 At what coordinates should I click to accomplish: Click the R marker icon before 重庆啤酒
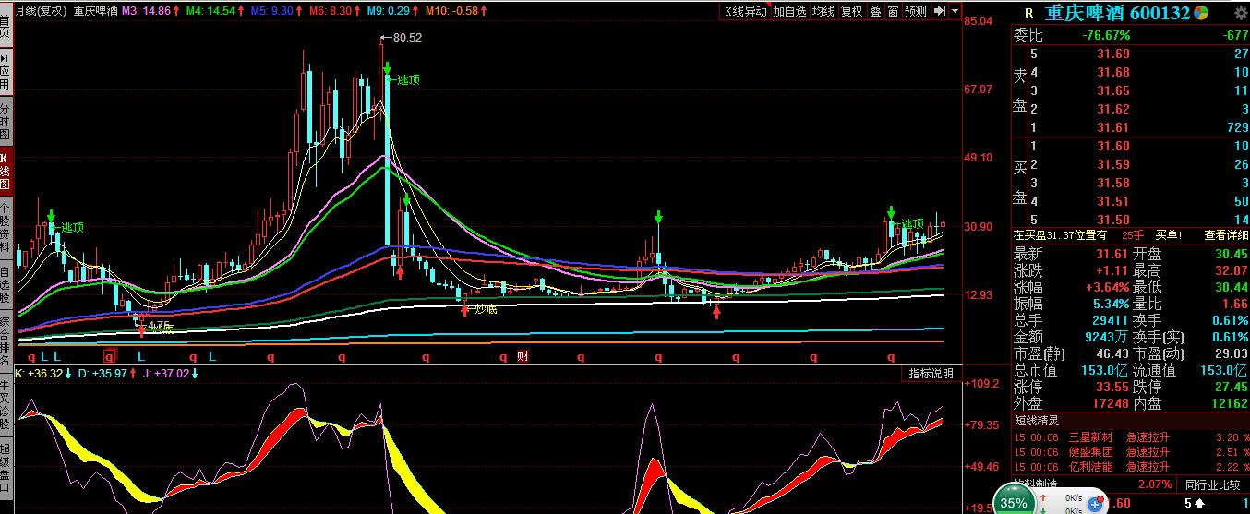pyautogui.click(x=1028, y=14)
